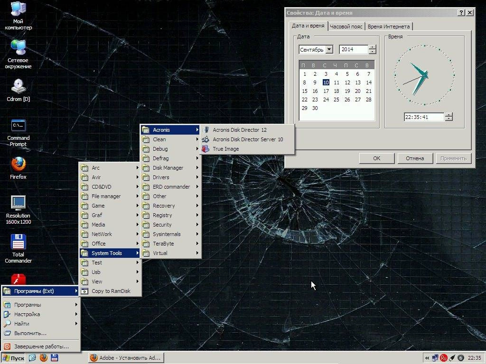The width and height of the screenshot is (486, 364).
Task: Open My Computer (Мой компьютер) desktop icon
Action: pos(18,16)
